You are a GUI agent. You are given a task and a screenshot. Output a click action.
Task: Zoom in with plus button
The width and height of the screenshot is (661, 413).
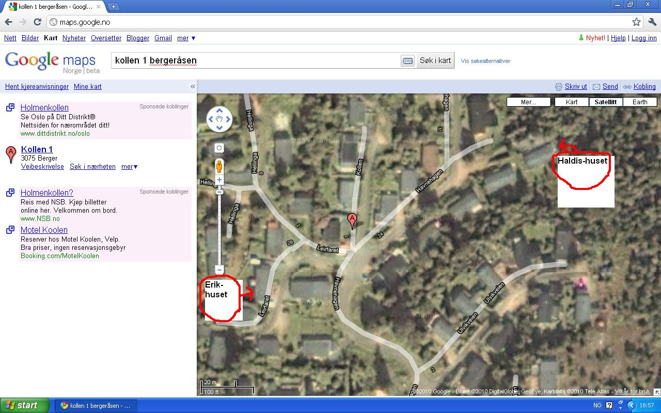tap(219, 180)
